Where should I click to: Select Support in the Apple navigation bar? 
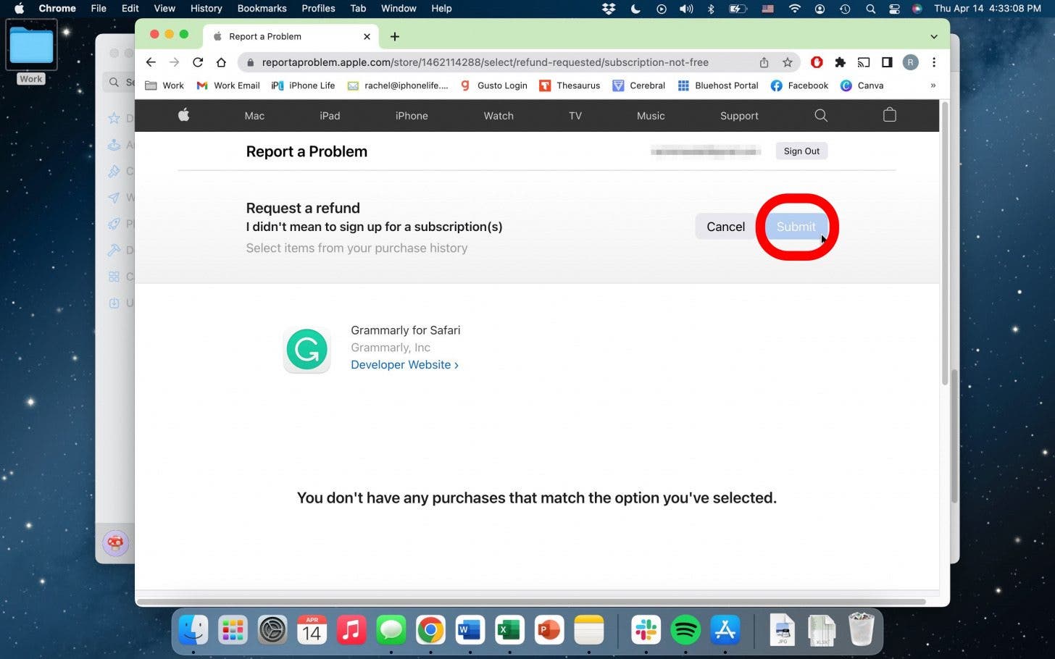tap(739, 115)
